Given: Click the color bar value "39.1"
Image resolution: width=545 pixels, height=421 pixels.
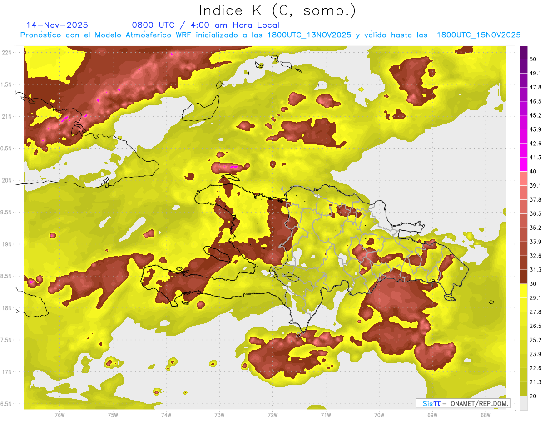Looking at the screenshot, I should click(535, 185).
